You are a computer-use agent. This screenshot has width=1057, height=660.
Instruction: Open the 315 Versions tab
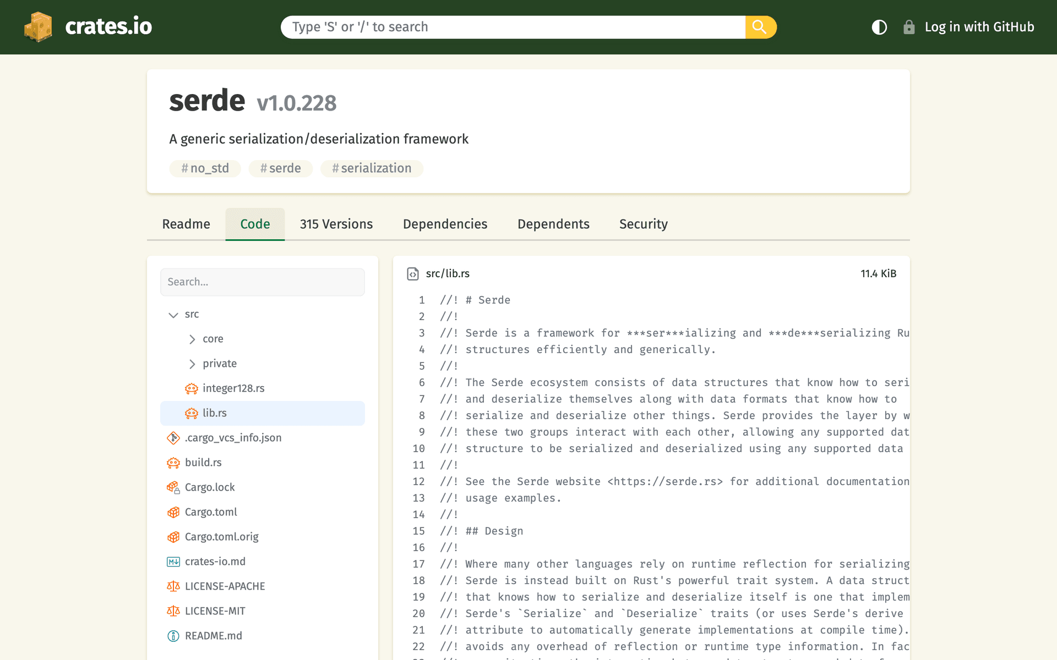click(336, 224)
